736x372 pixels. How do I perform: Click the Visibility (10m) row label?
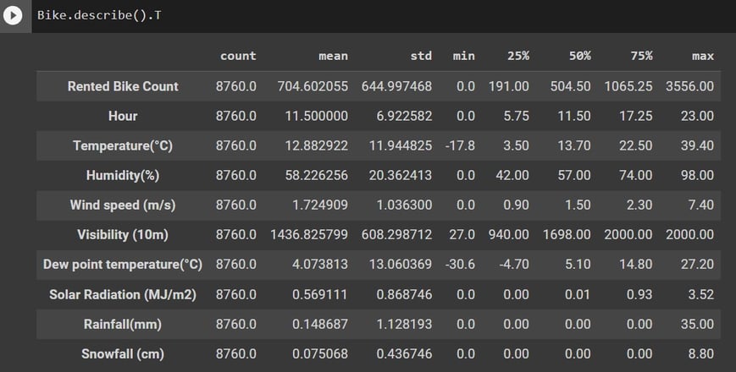[123, 235]
